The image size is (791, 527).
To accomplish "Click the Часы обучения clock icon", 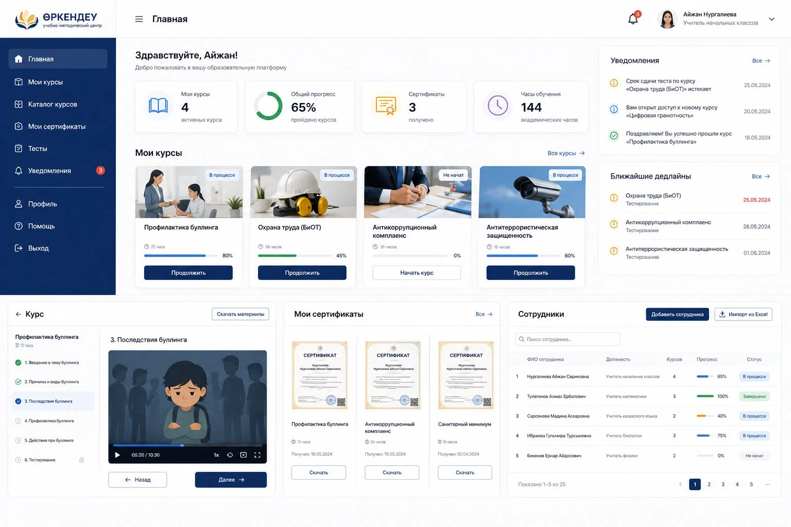I will [x=497, y=106].
